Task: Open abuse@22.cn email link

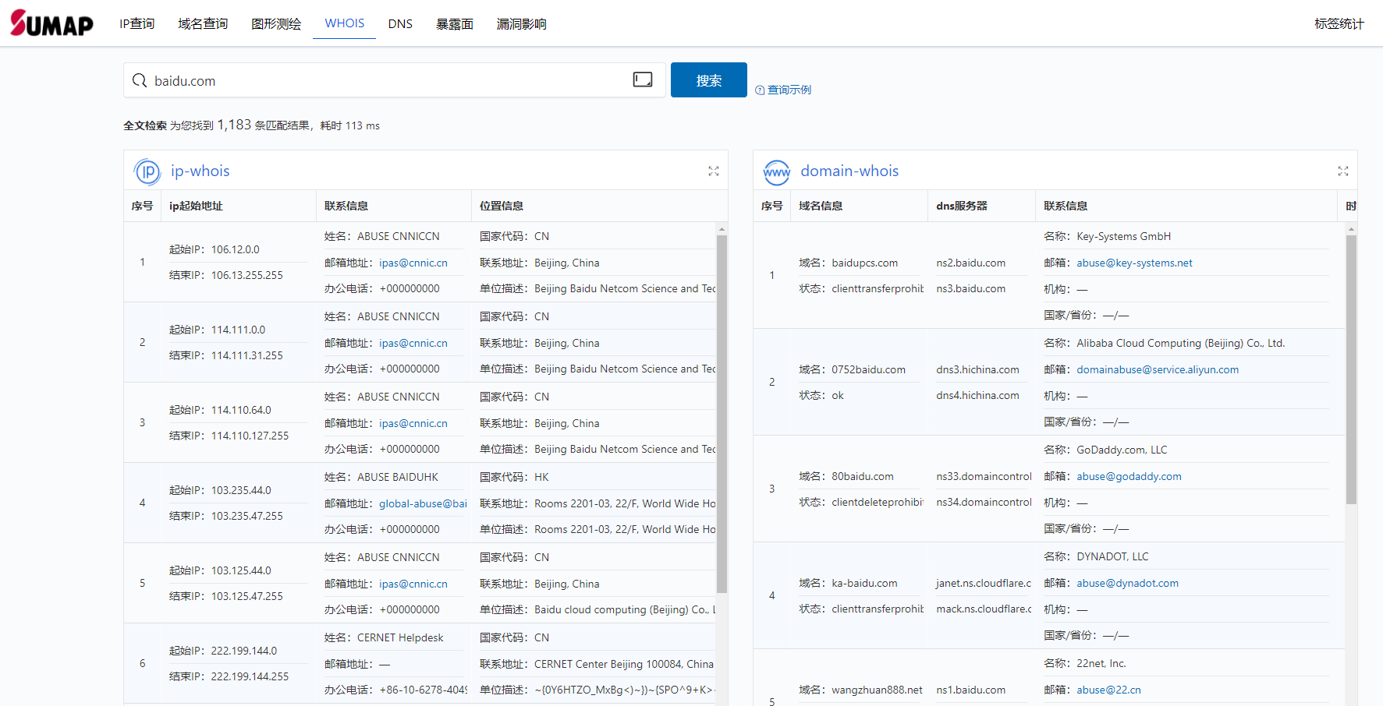Action: (1108, 690)
